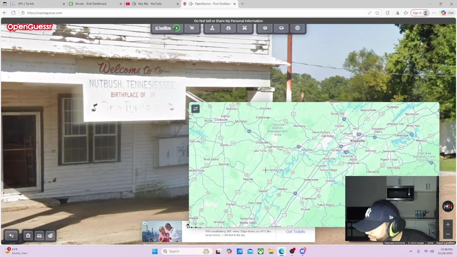This screenshot has height=257, width=457.
Task: Open the graduation cap learn icon
Action: (x=281, y=28)
